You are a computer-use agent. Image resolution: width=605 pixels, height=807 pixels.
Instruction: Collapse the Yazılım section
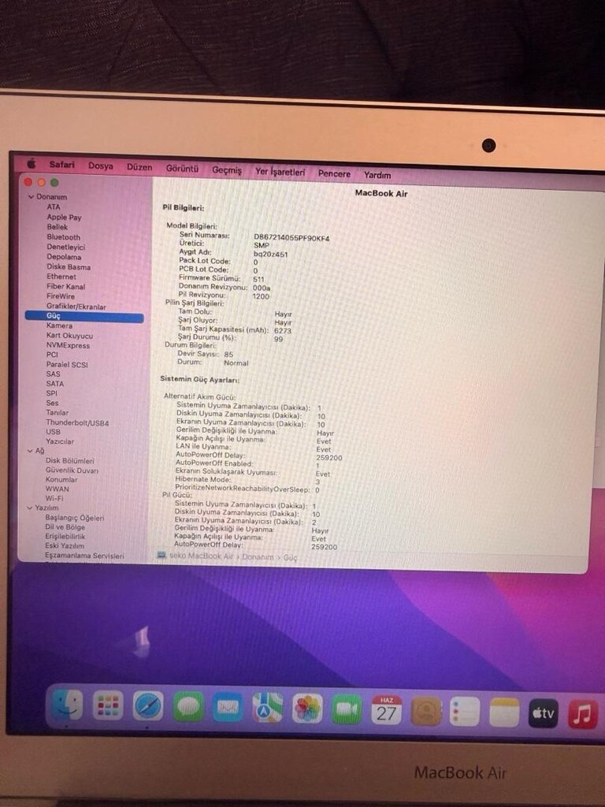tap(29, 508)
